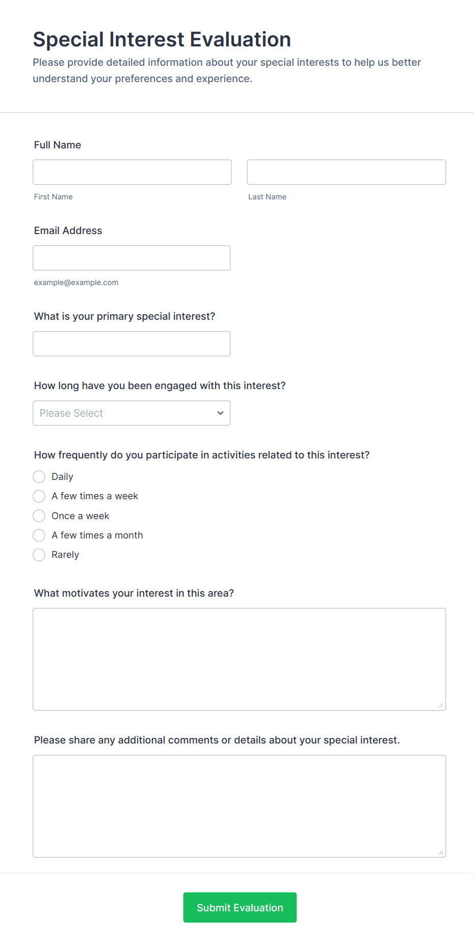This screenshot has height=948, width=474.
Task: Click the First Name input field
Action: pos(132,172)
